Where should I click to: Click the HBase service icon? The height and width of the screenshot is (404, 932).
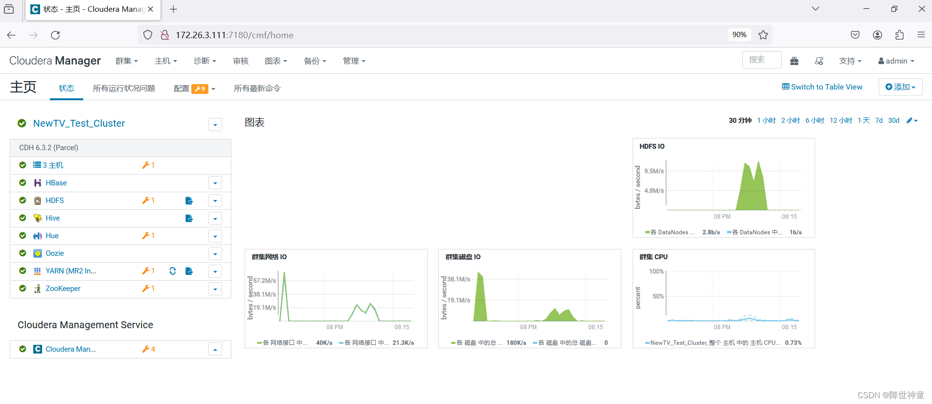point(38,183)
